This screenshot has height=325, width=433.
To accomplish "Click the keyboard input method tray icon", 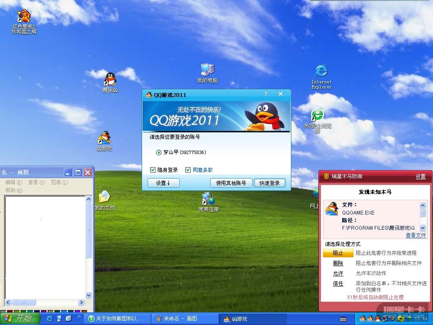I will pyautogui.click(x=343, y=319).
